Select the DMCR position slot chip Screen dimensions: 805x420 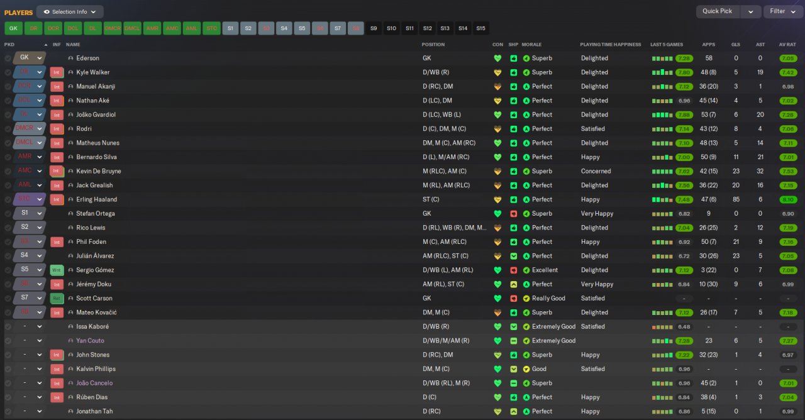(x=113, y=28)
